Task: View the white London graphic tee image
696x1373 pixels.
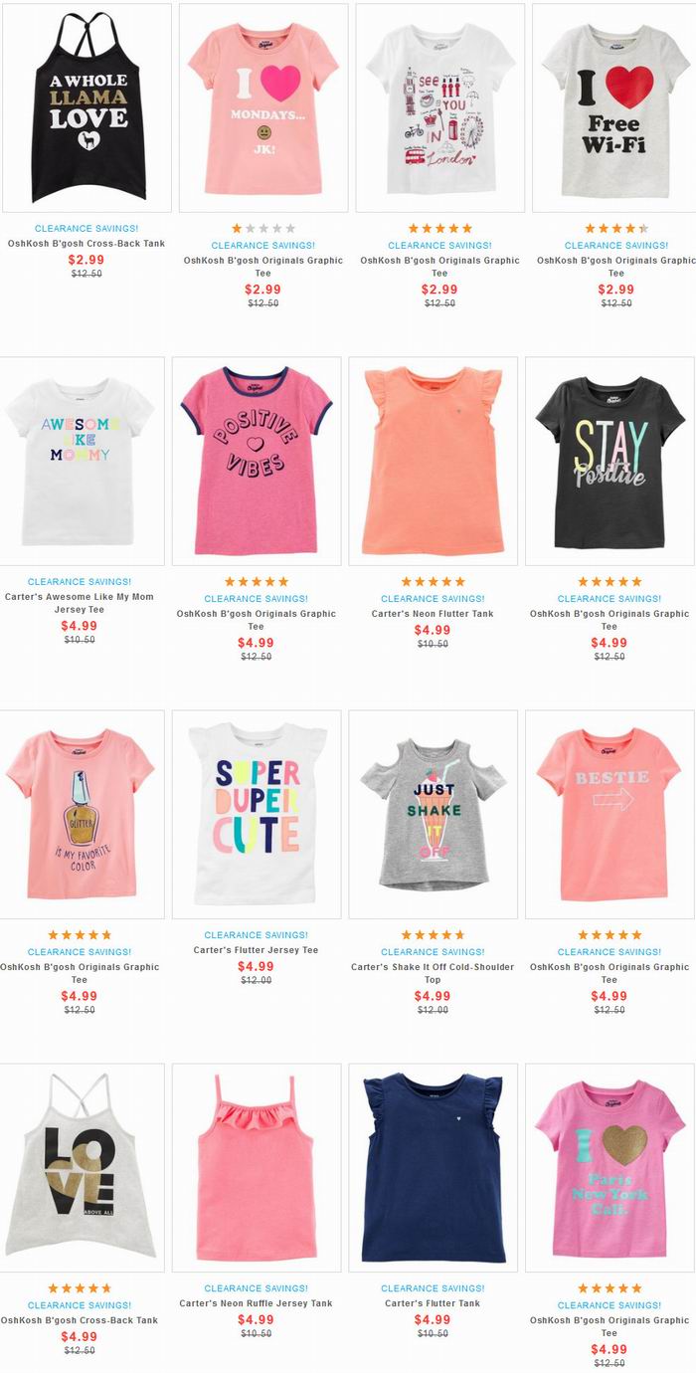Action: (439, 107)
